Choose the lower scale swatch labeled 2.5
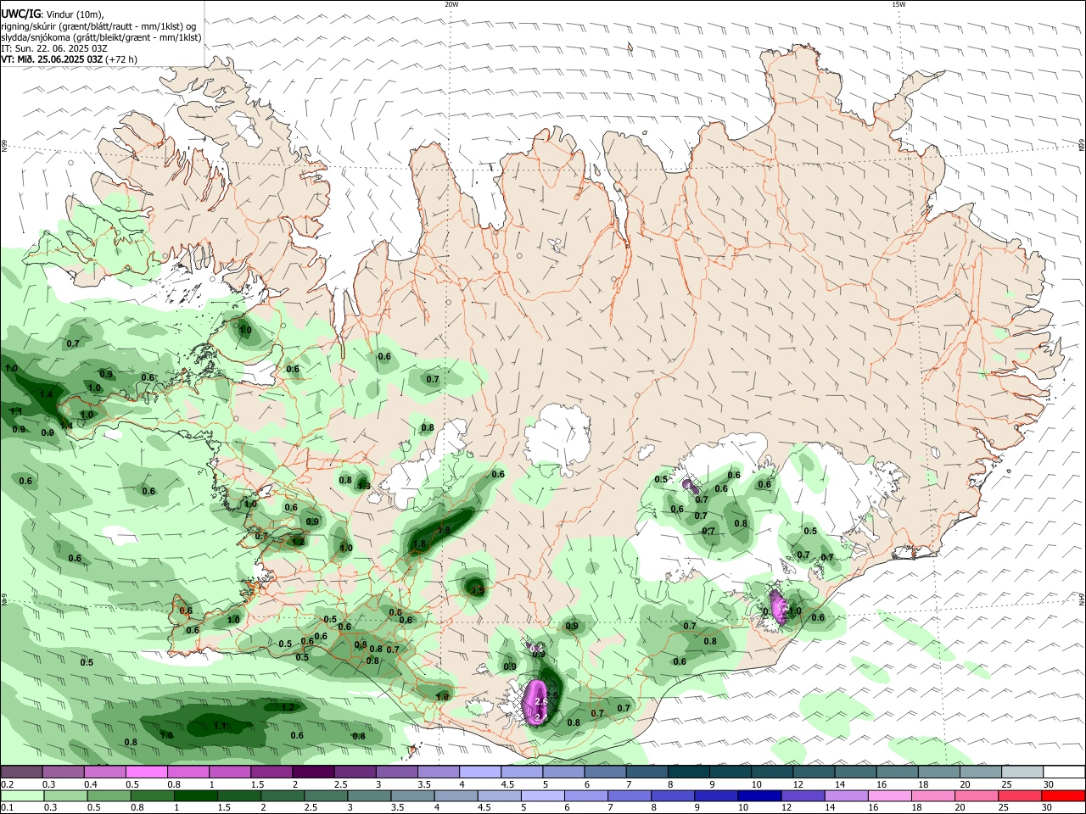Image resolution: width=1086 pixels, height=814 pixels. click(x=327, y=796)
